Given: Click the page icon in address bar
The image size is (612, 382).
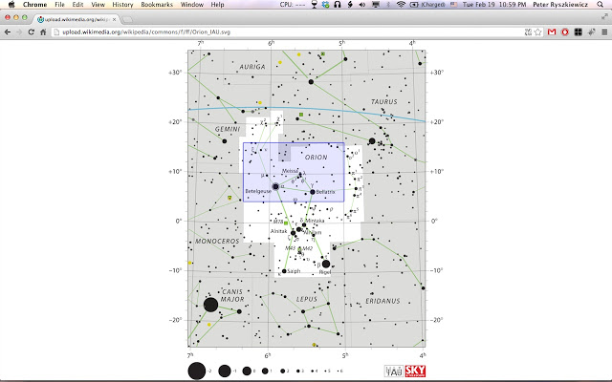Looking at the screenshot, I should point(56,32).
